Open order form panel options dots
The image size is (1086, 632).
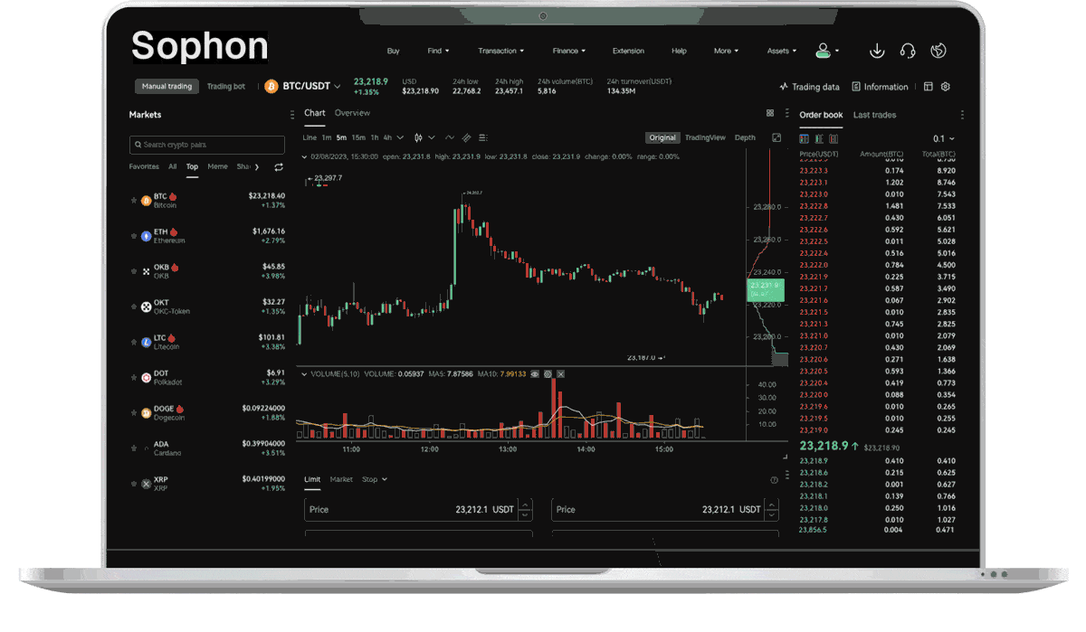click(x=788, y=474)
